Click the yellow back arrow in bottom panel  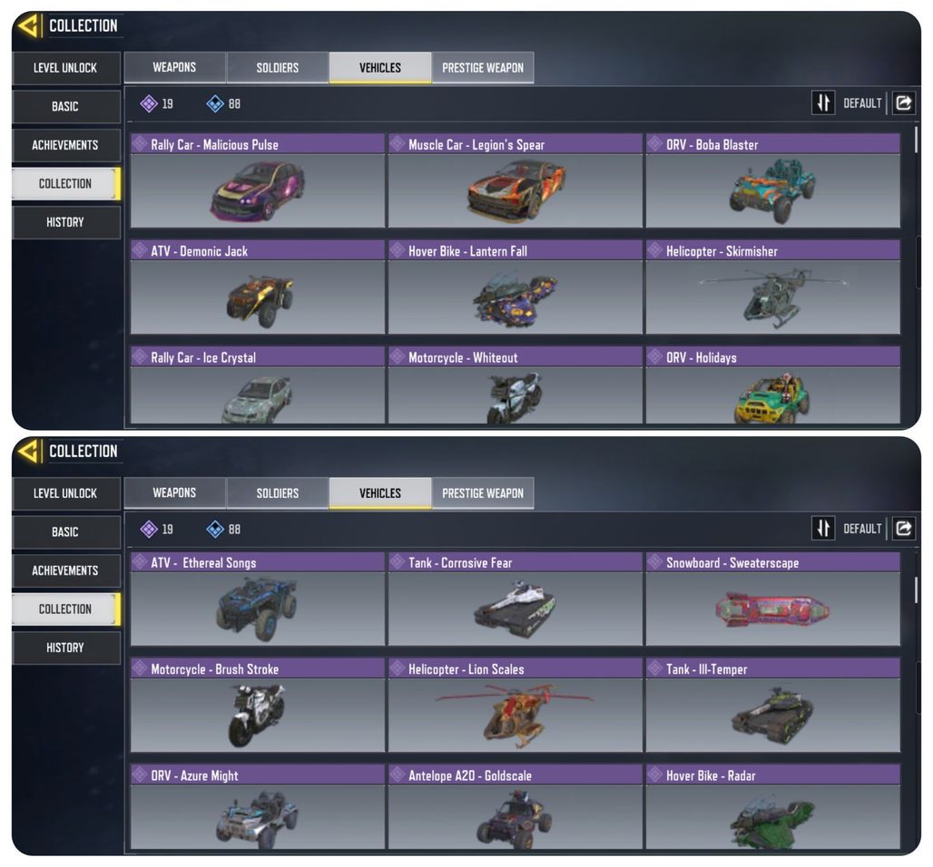[x=28, y=451]
